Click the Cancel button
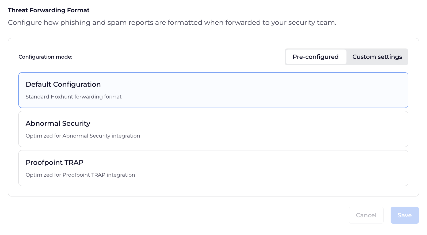This screenshot has width=427, height=235. [366, 215]
